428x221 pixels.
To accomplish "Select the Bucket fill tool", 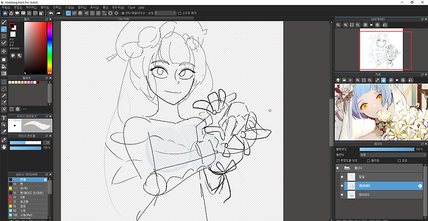I will click(x=4, y=67).
